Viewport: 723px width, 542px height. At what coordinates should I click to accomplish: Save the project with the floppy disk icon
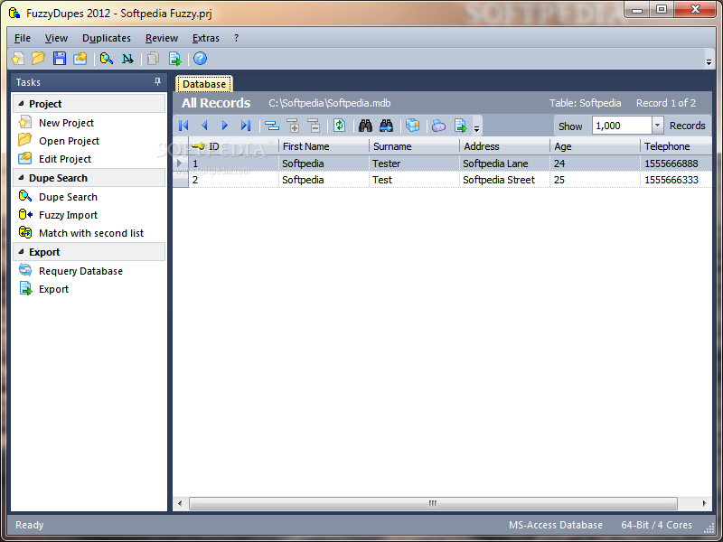point(59,59)
